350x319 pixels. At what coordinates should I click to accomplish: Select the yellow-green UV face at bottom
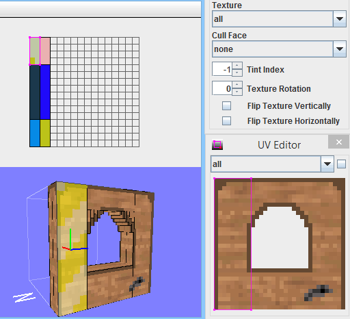coord(45,133)
